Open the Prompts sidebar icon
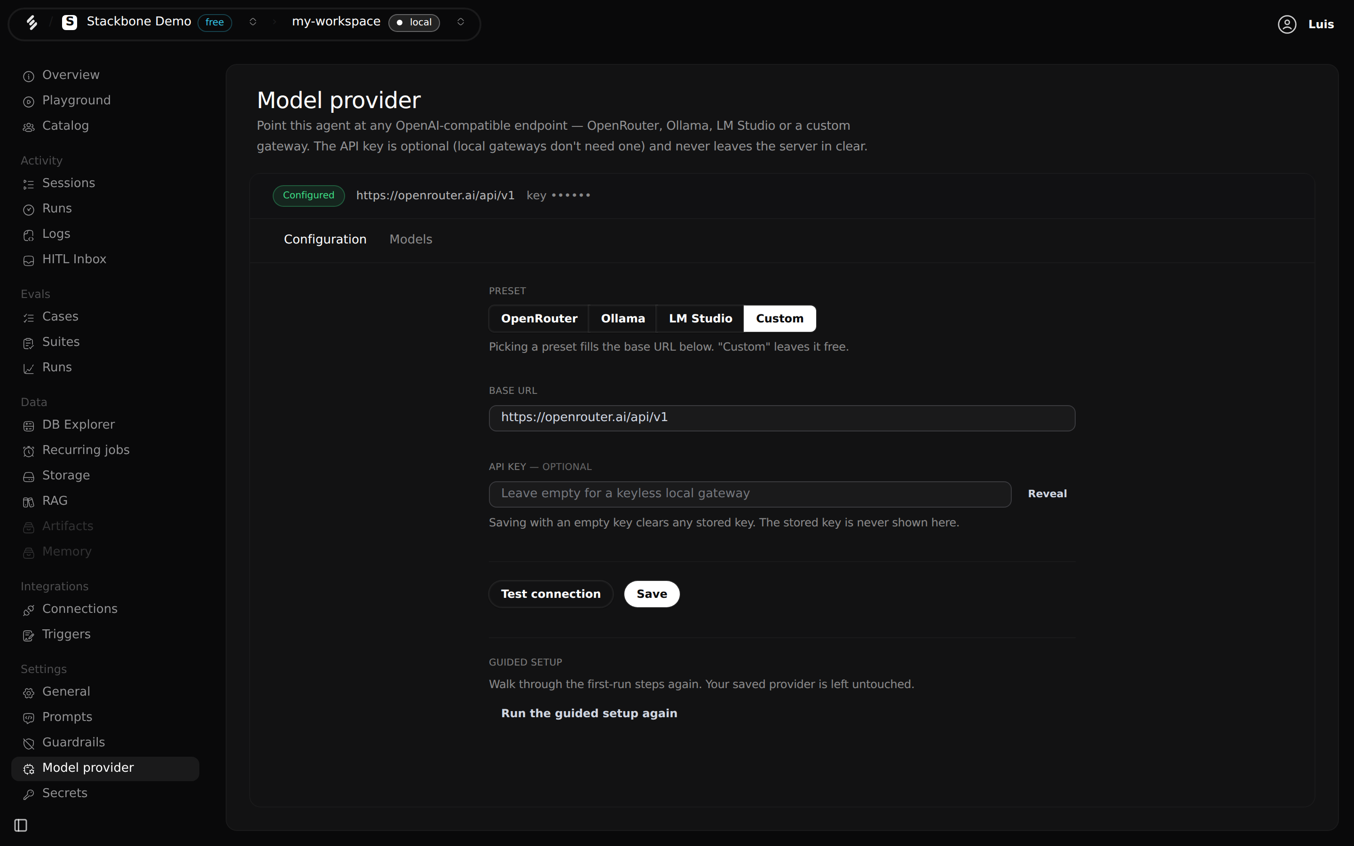Screen dimensions: 1354x846 pyautogui.click(x=29, y=718)
